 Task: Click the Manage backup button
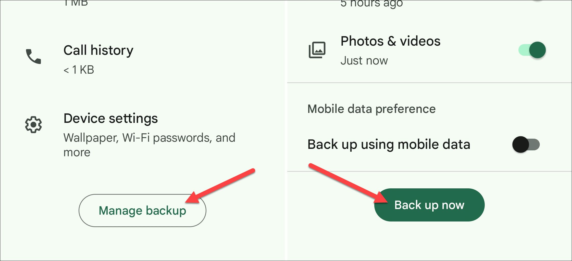click(142, 211)
